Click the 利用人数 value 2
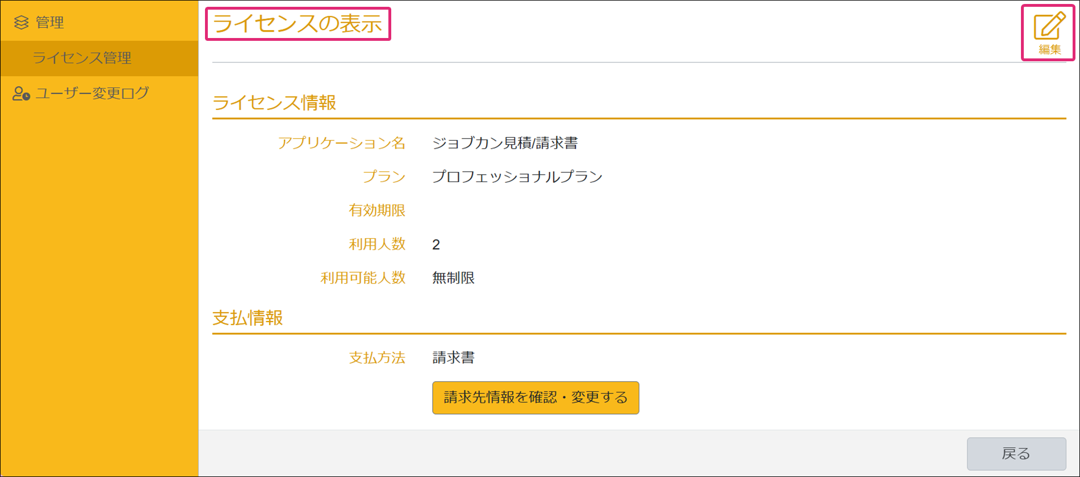 click(x=436, y=244)
